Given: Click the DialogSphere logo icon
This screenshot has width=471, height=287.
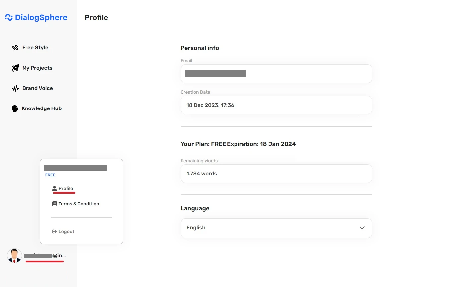Looking at the screenshot, I should pos(9,17).
